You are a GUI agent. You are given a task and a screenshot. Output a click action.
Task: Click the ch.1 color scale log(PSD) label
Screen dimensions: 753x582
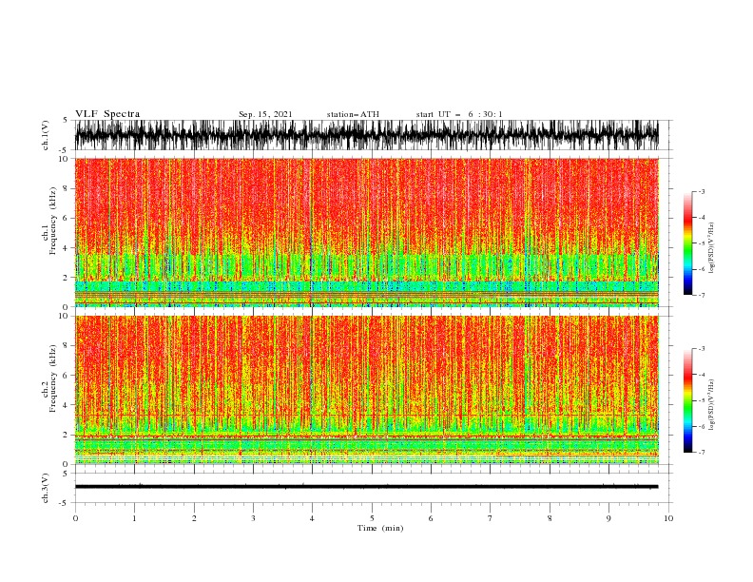711,248
